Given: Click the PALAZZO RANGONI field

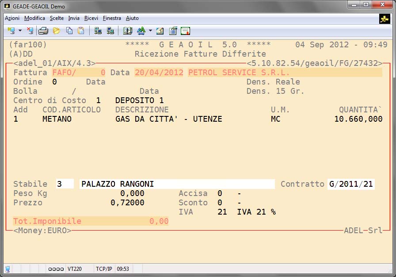Looking at the screenshot, I should [177, 184].
